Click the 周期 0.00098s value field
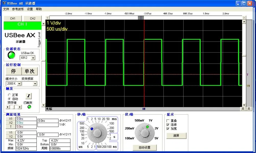The image size is (256, 153). click(60, 148)
